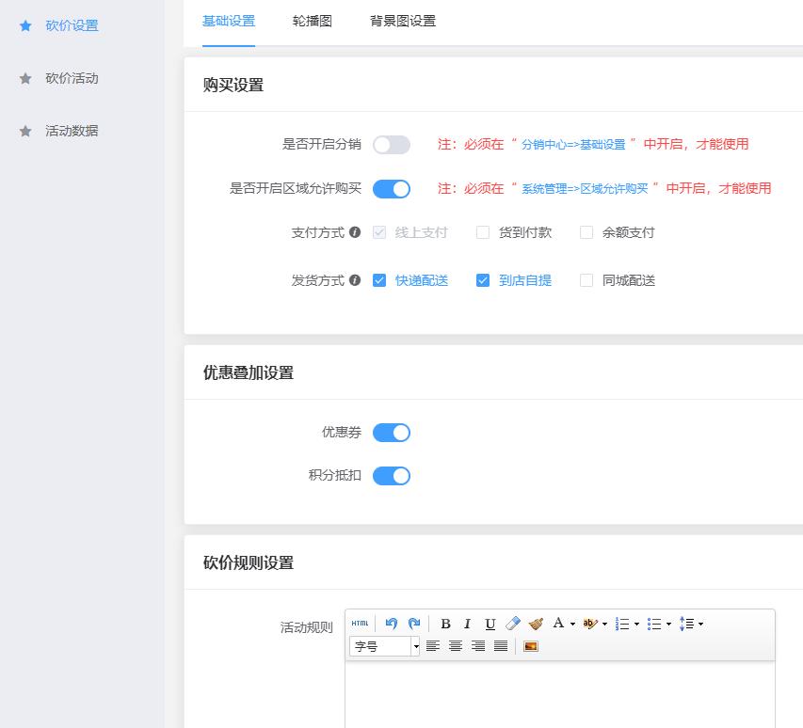This screenshot has height=728, width=803.
Task: Align text left
Action: [x=433, y=646]
